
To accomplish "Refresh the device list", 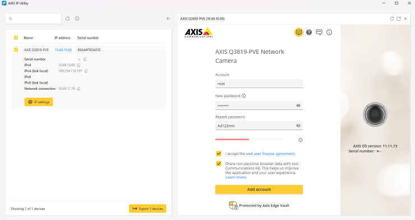I will point(67,19).
